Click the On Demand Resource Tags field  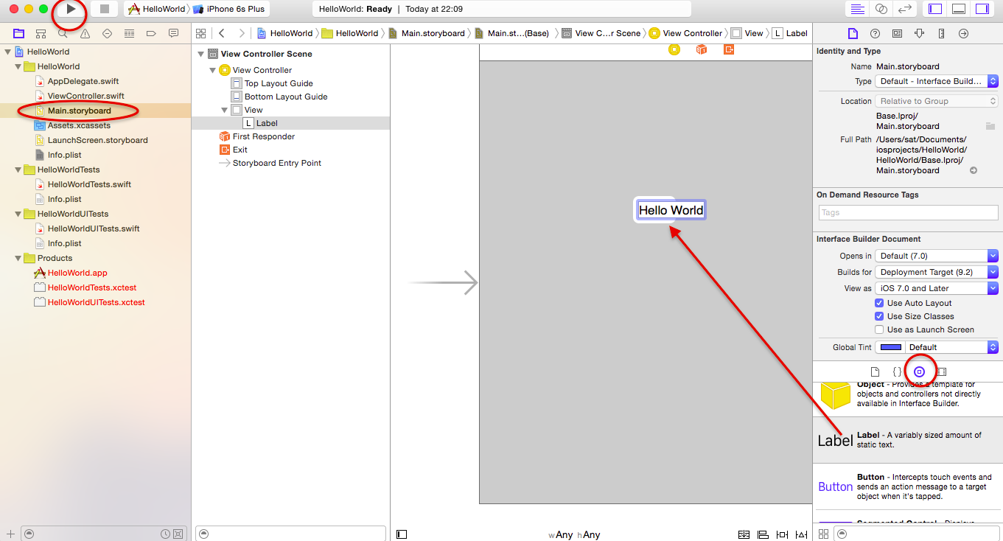point(908,212)
